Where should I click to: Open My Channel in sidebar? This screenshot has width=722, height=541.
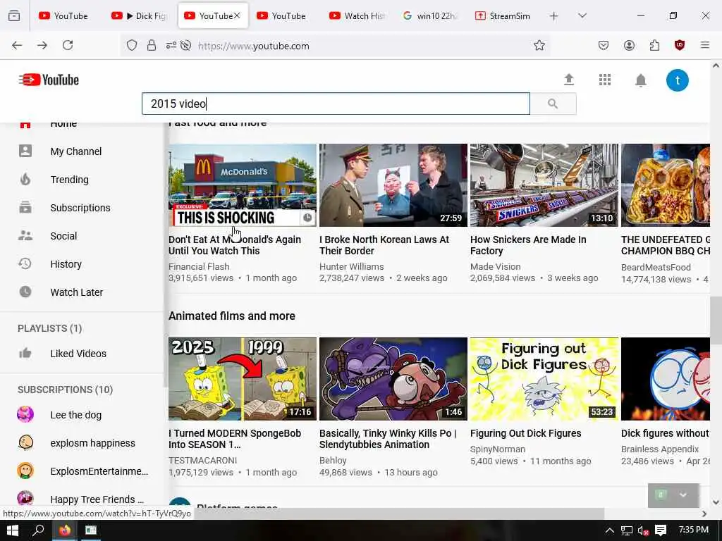click(76, 151)
